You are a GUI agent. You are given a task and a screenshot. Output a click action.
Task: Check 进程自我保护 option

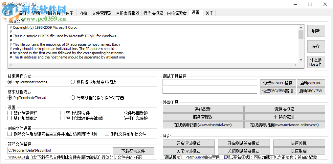click(133, 118)
